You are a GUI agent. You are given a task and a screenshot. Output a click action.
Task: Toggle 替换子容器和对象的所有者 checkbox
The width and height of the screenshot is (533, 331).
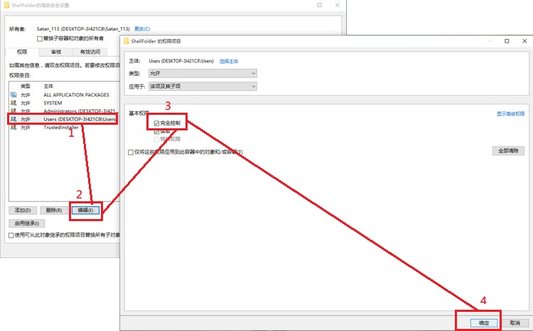coord(40,38)
